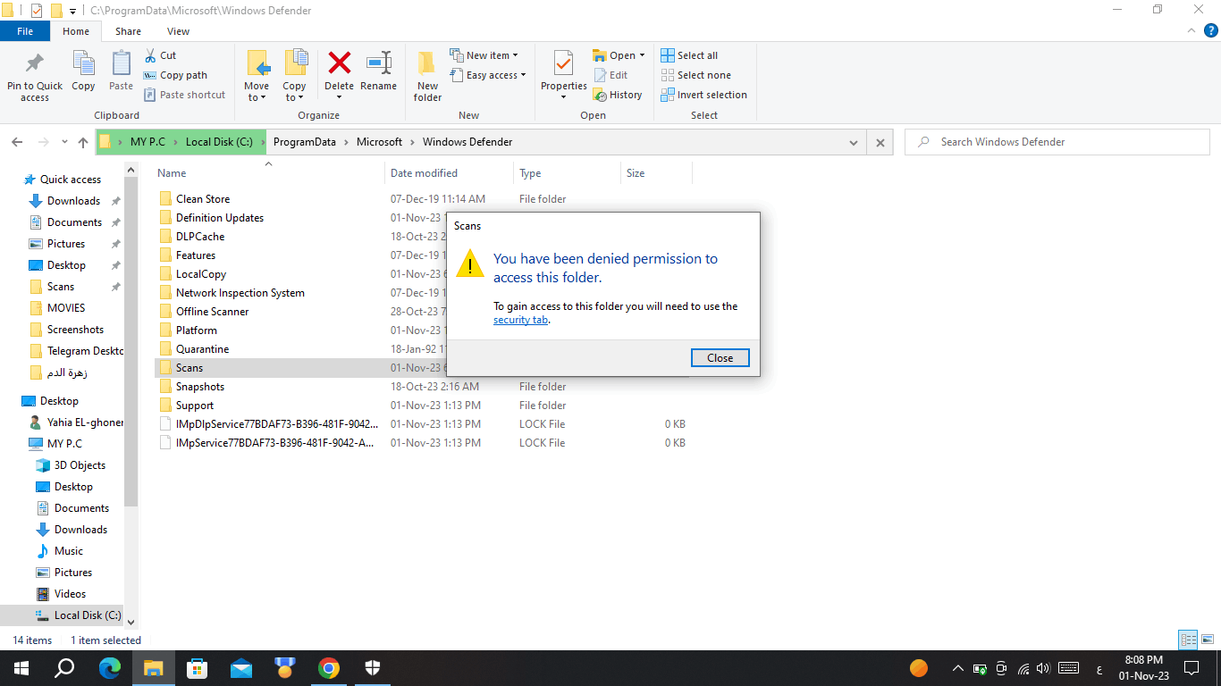Switch to Large icons view layout

point(1208,640)
